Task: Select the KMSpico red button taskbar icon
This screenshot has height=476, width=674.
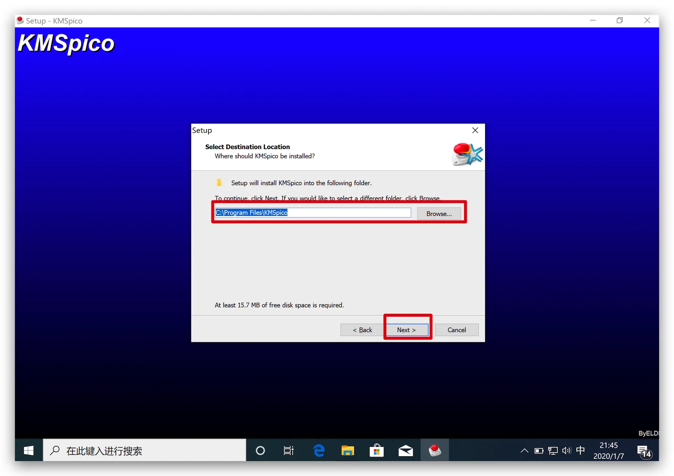Action: click(435, 451)
